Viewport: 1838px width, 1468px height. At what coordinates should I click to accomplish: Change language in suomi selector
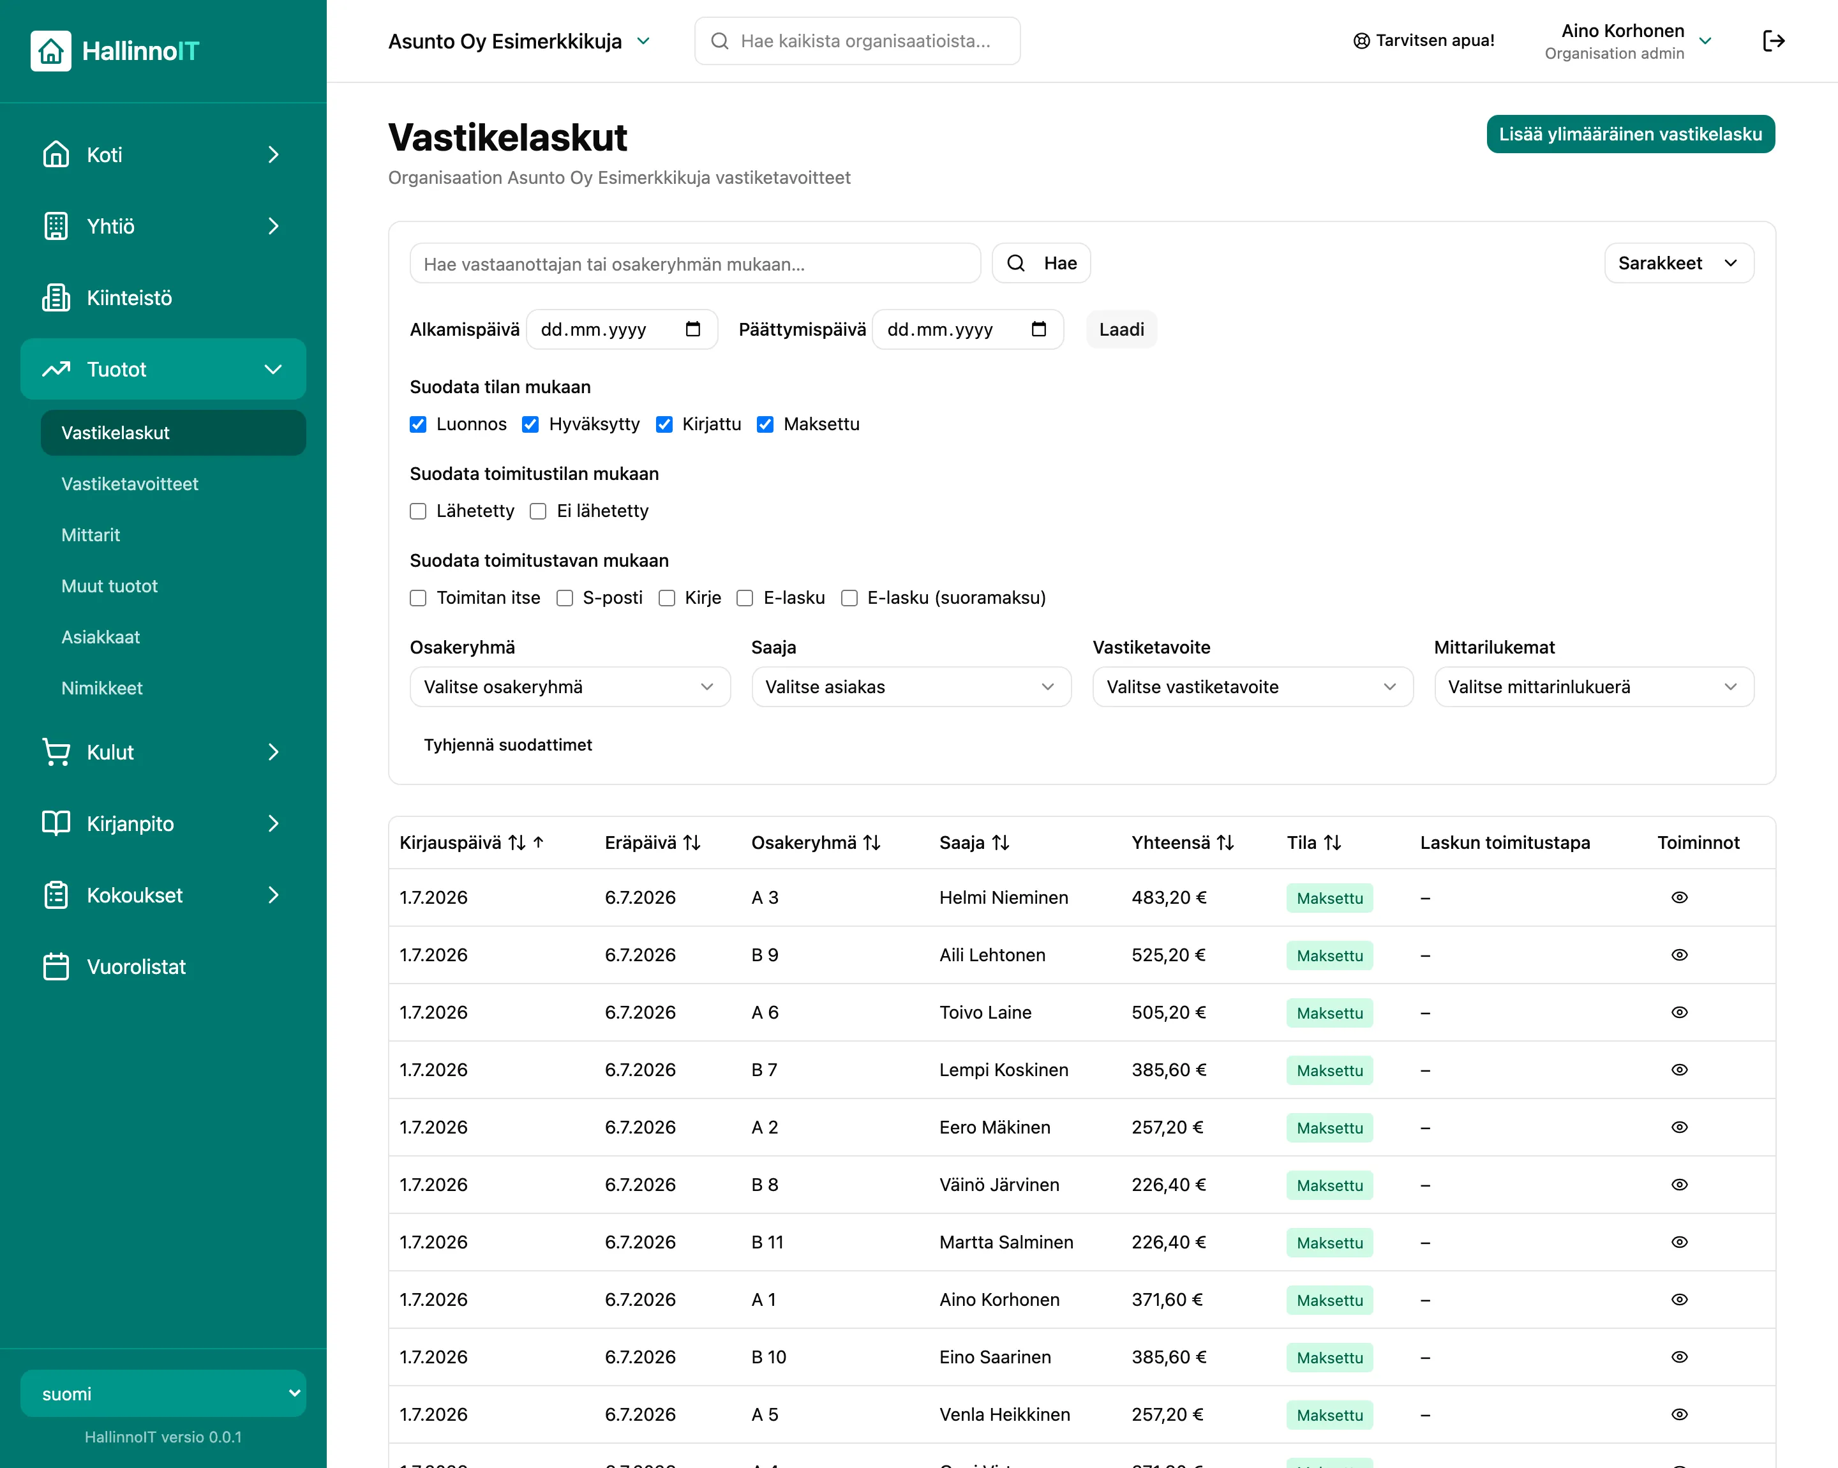coord(163,1394)
